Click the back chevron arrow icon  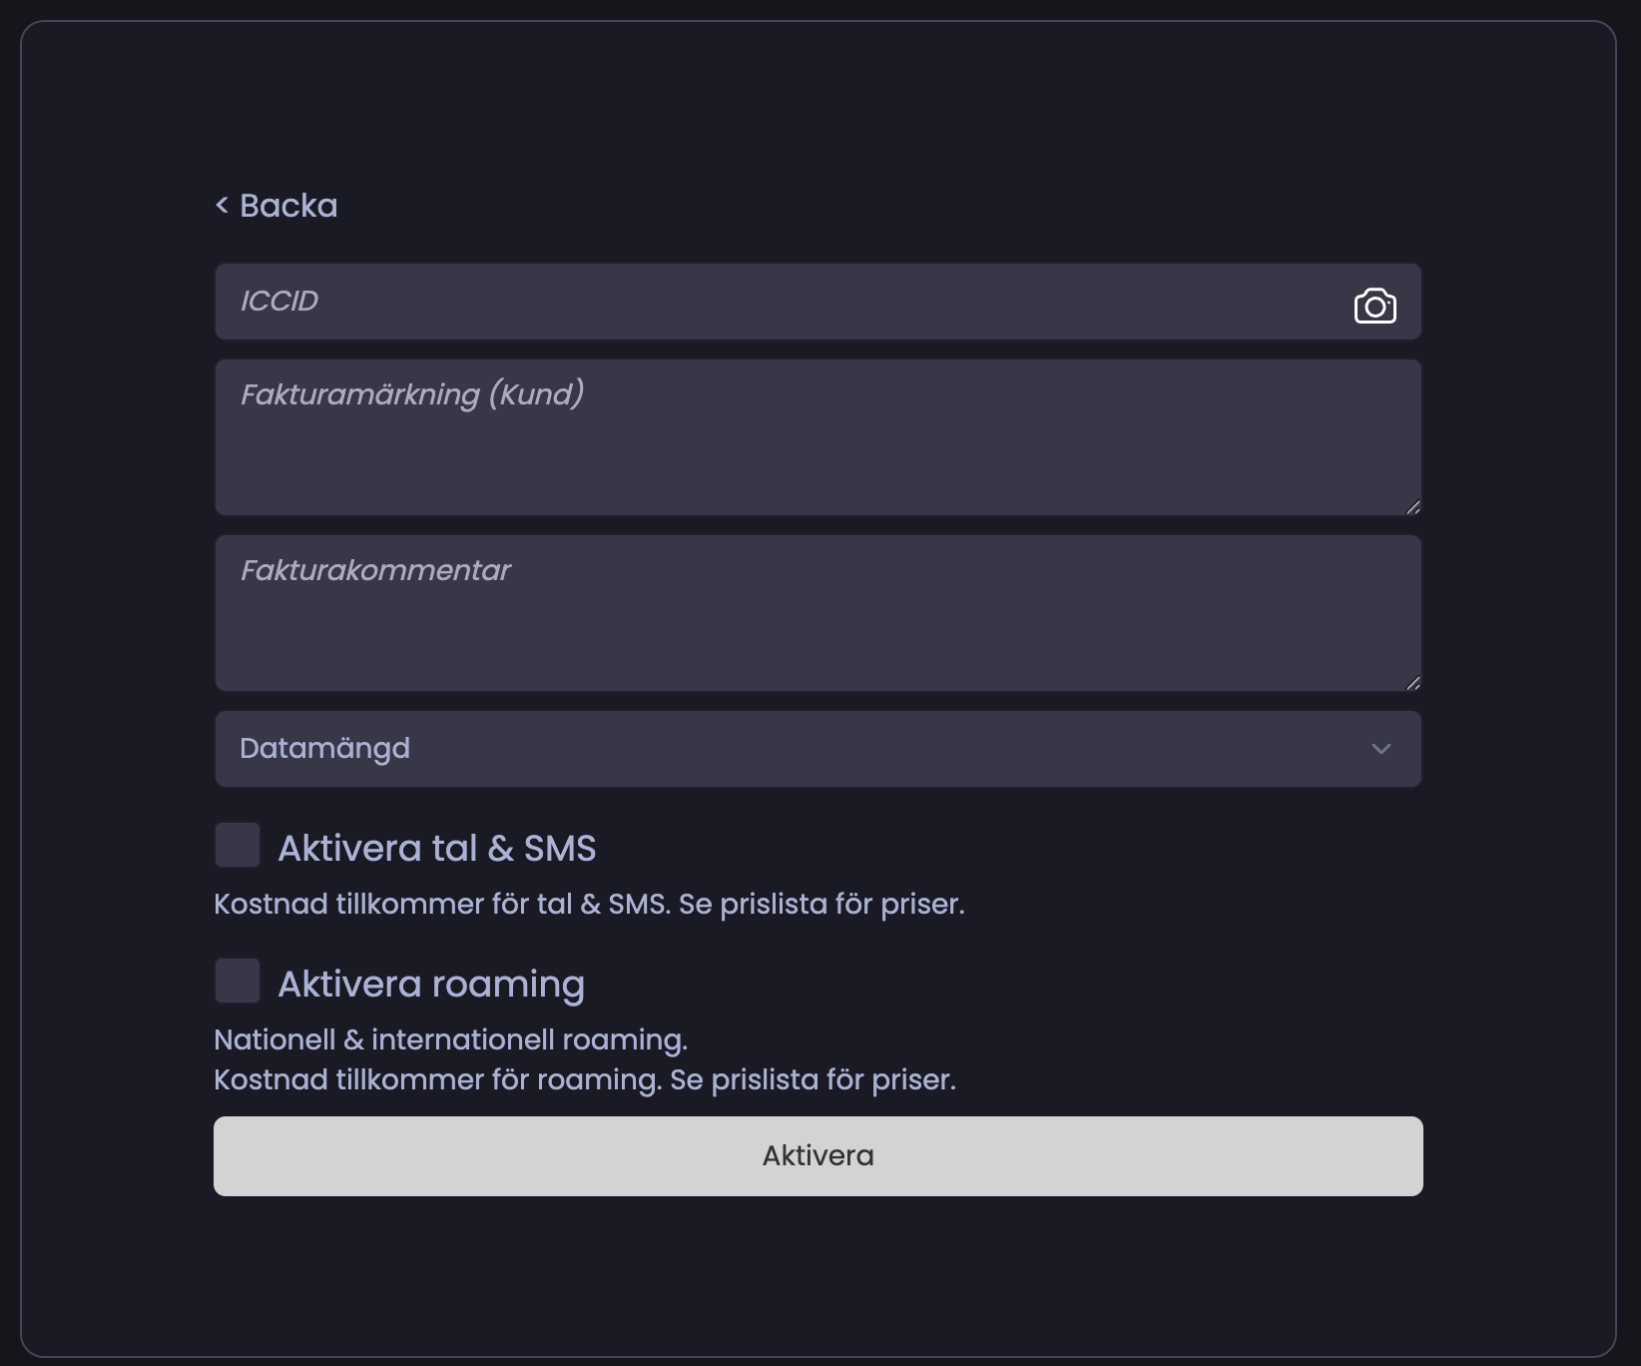222,206
